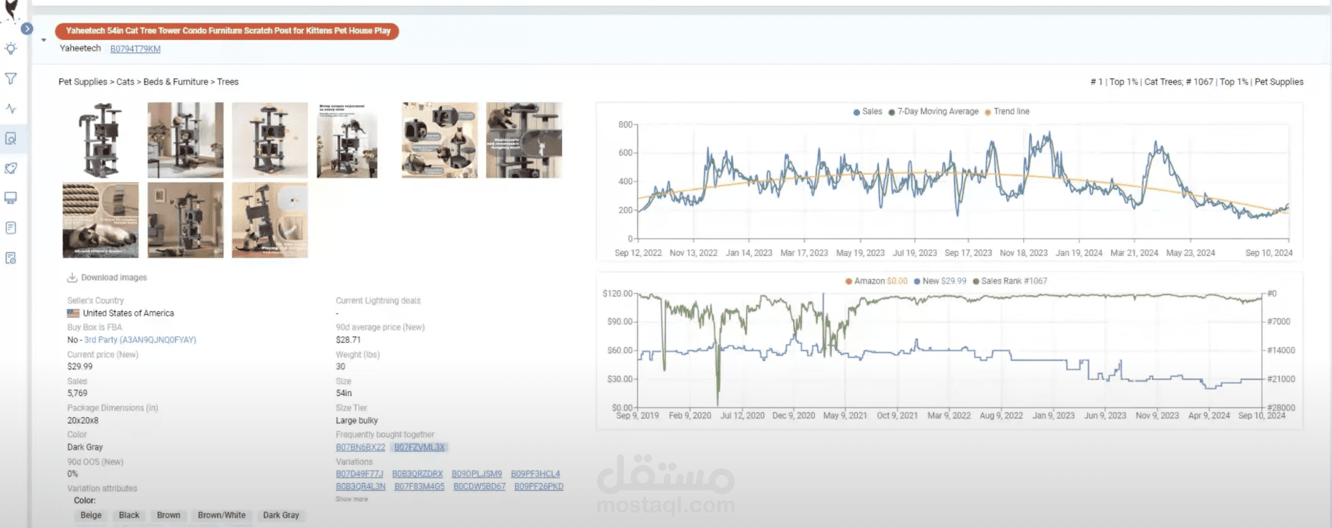
Task: Click Sep 12, 2022 sales chart axis label
Action: 638,253
